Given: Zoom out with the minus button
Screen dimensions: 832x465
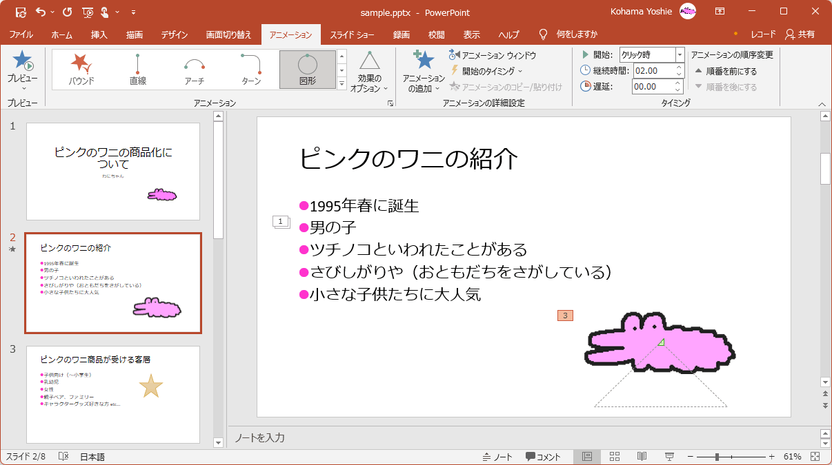Looking at the screenshot, I should coord(690,457).
